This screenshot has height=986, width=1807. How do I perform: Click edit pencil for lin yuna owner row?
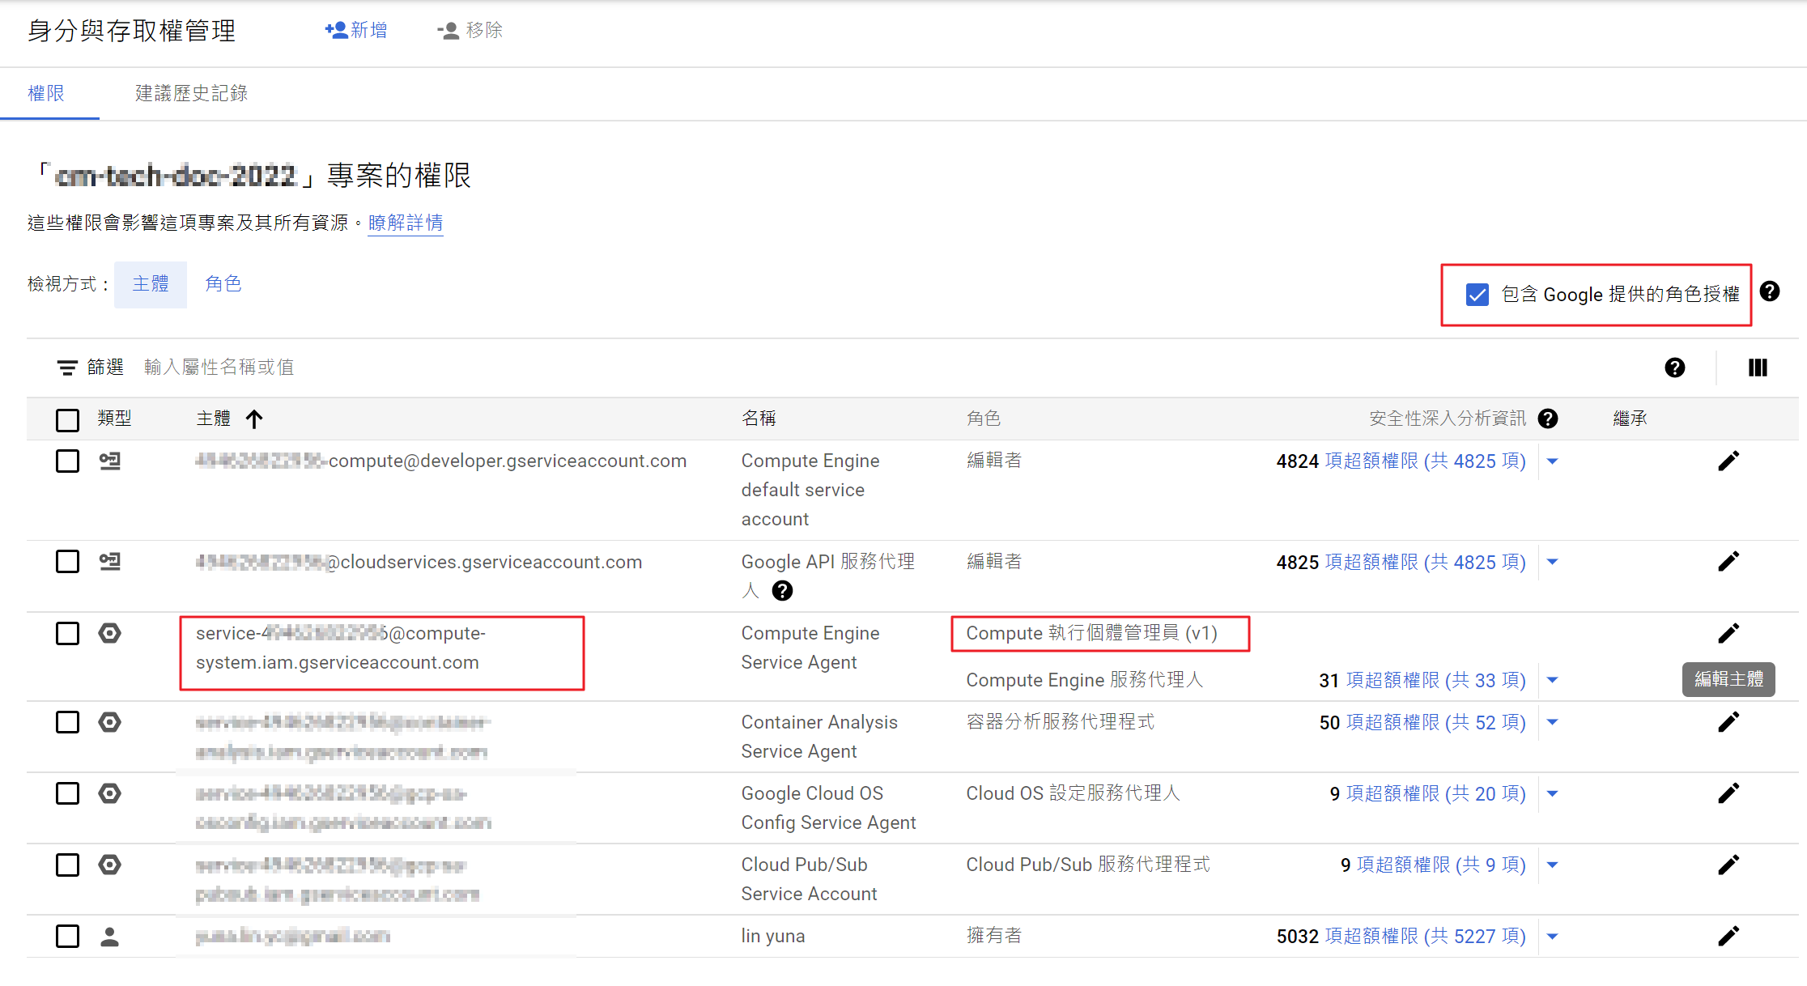click(x=1728, y=936)
